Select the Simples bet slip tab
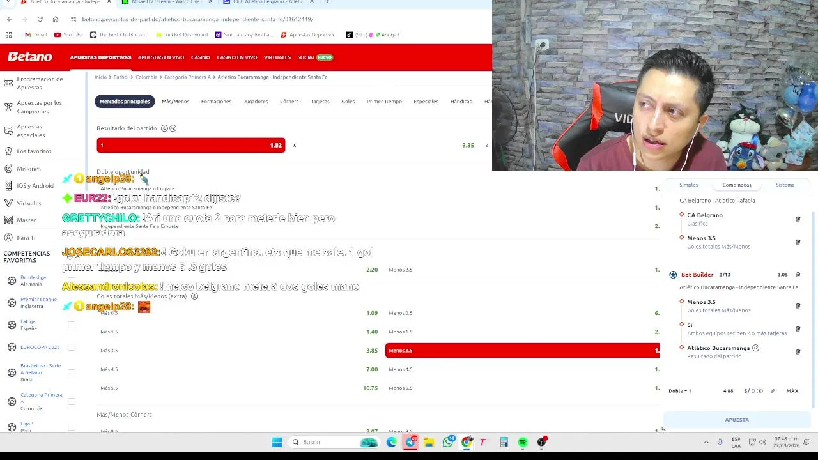 [x=688, y=185]
